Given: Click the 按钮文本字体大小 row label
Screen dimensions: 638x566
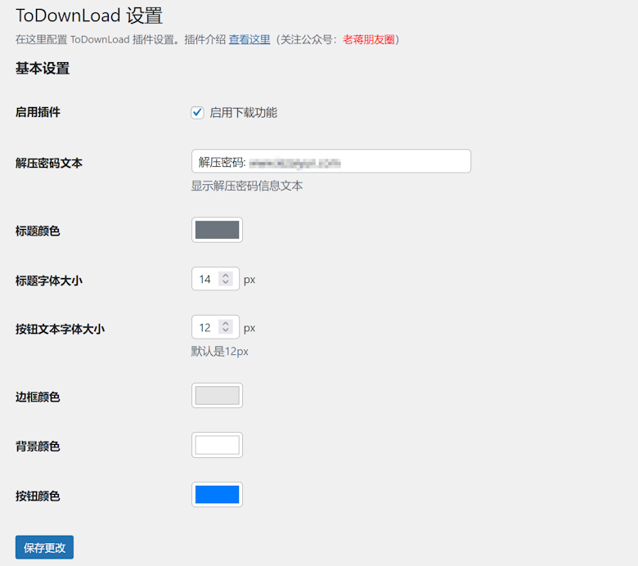Looking at the screenshot, I should [61, 329].
